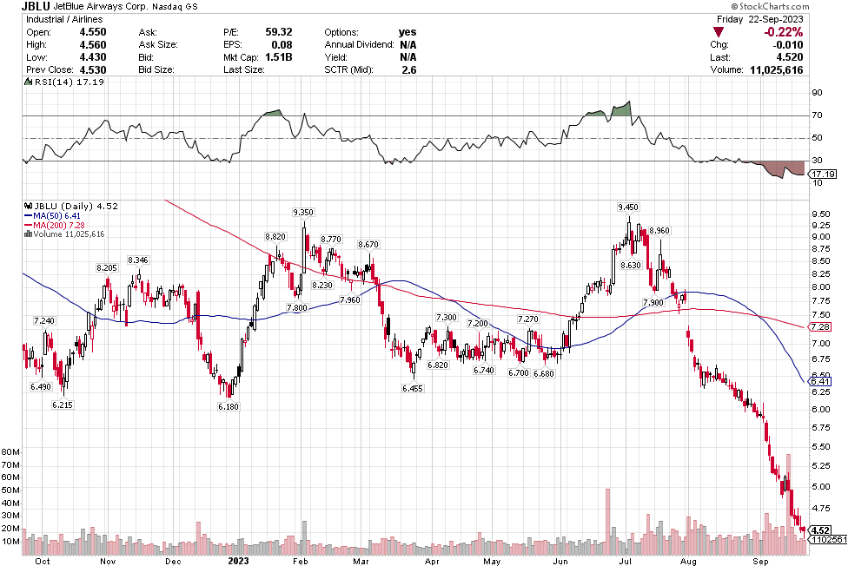The image size is (868, 566).
Task: Select the 6.180 December low label
Action: coord(227,406)
